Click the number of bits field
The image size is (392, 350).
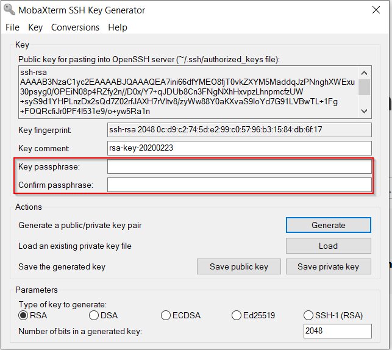338,331
